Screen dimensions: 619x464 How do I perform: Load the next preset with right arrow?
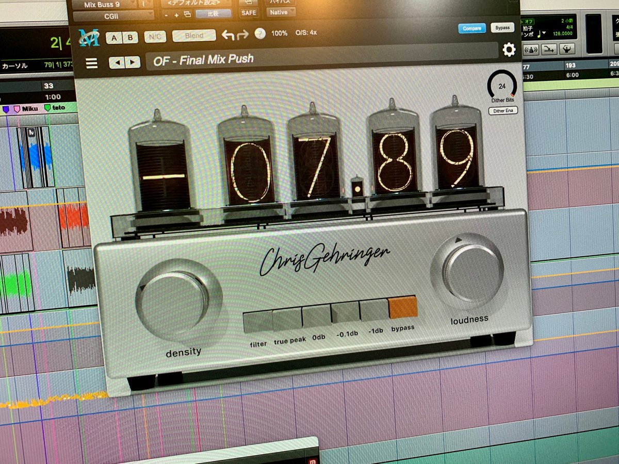(133, 63)
